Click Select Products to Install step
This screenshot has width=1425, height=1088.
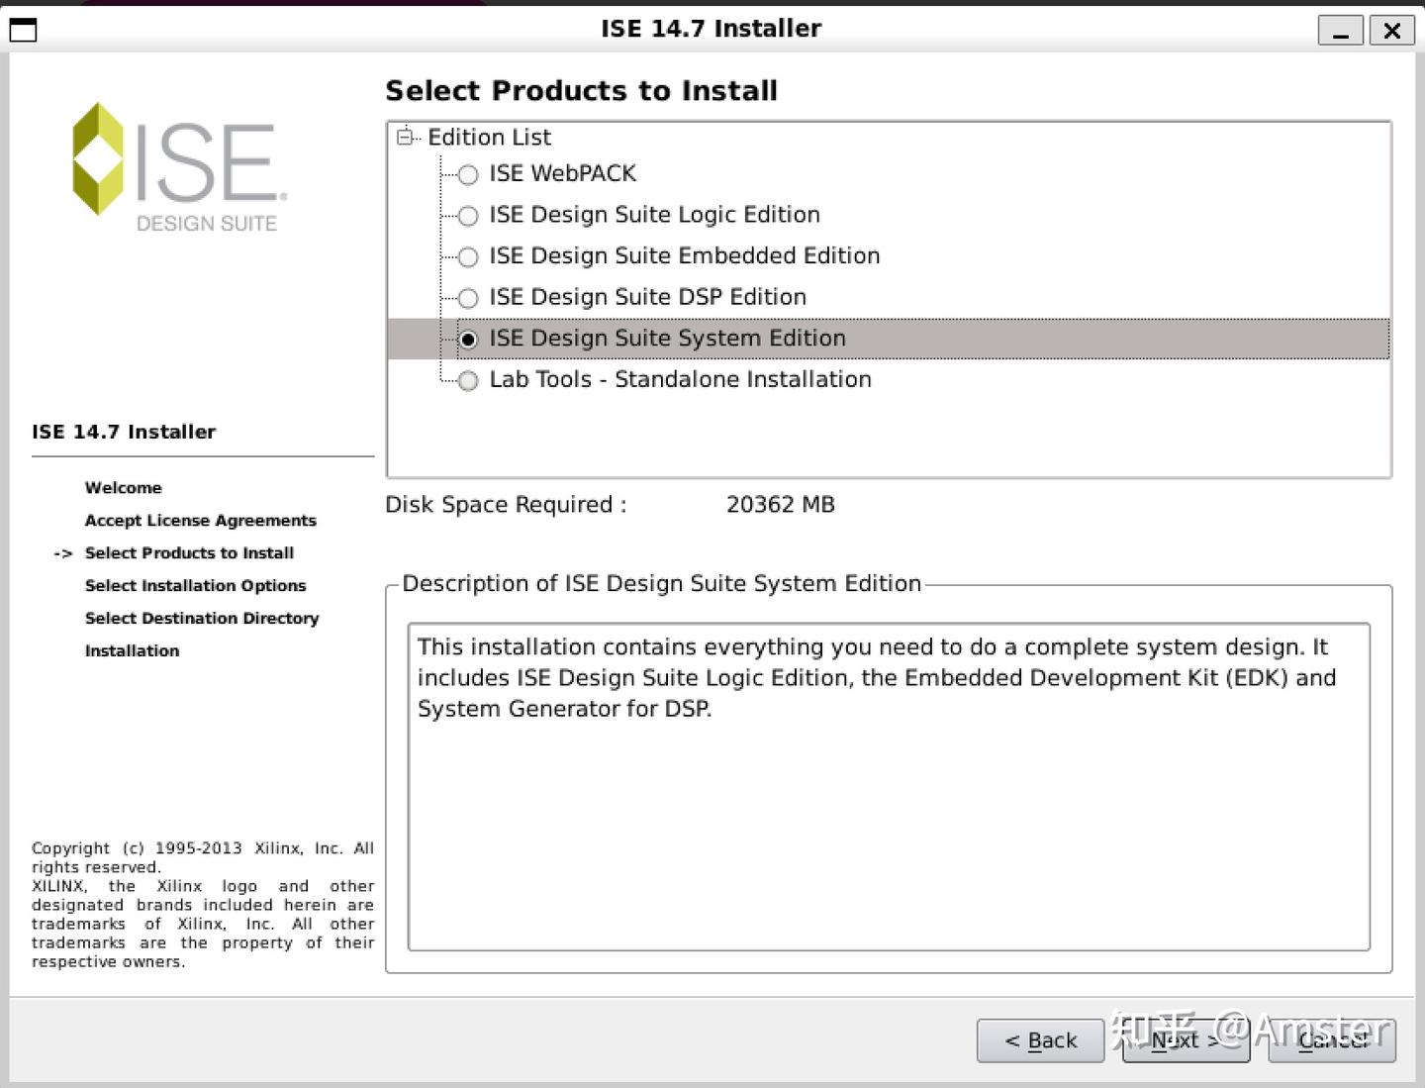[190, 552]
